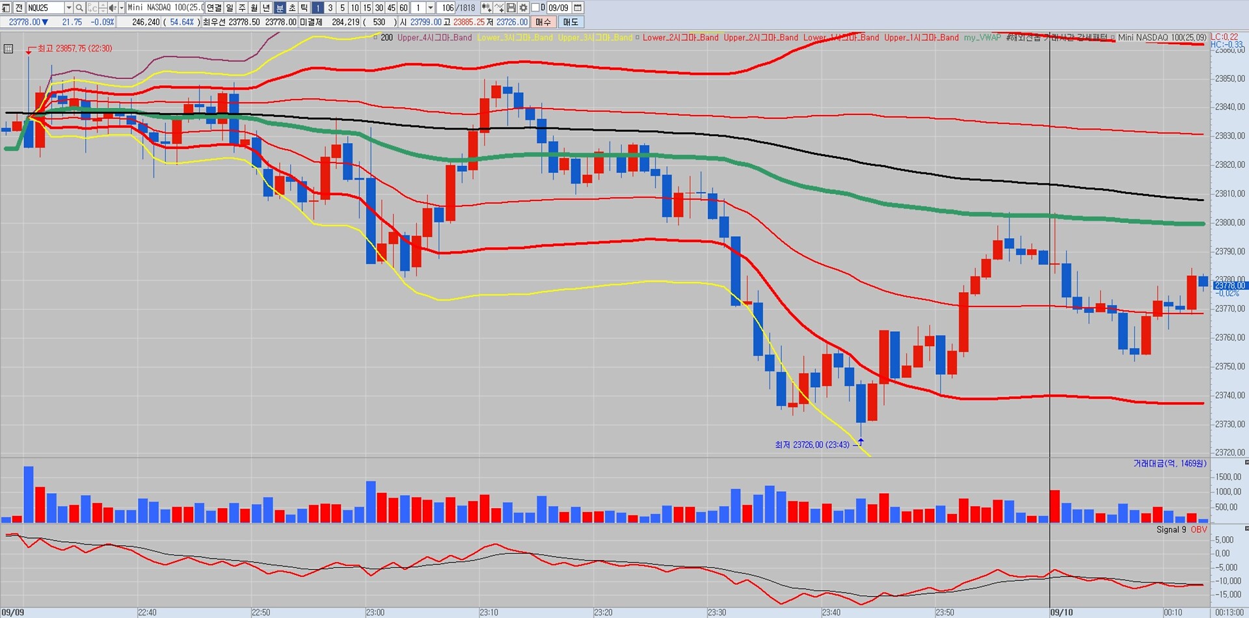Click the Upper_1시그마_Band legend label

coord(921,38)
